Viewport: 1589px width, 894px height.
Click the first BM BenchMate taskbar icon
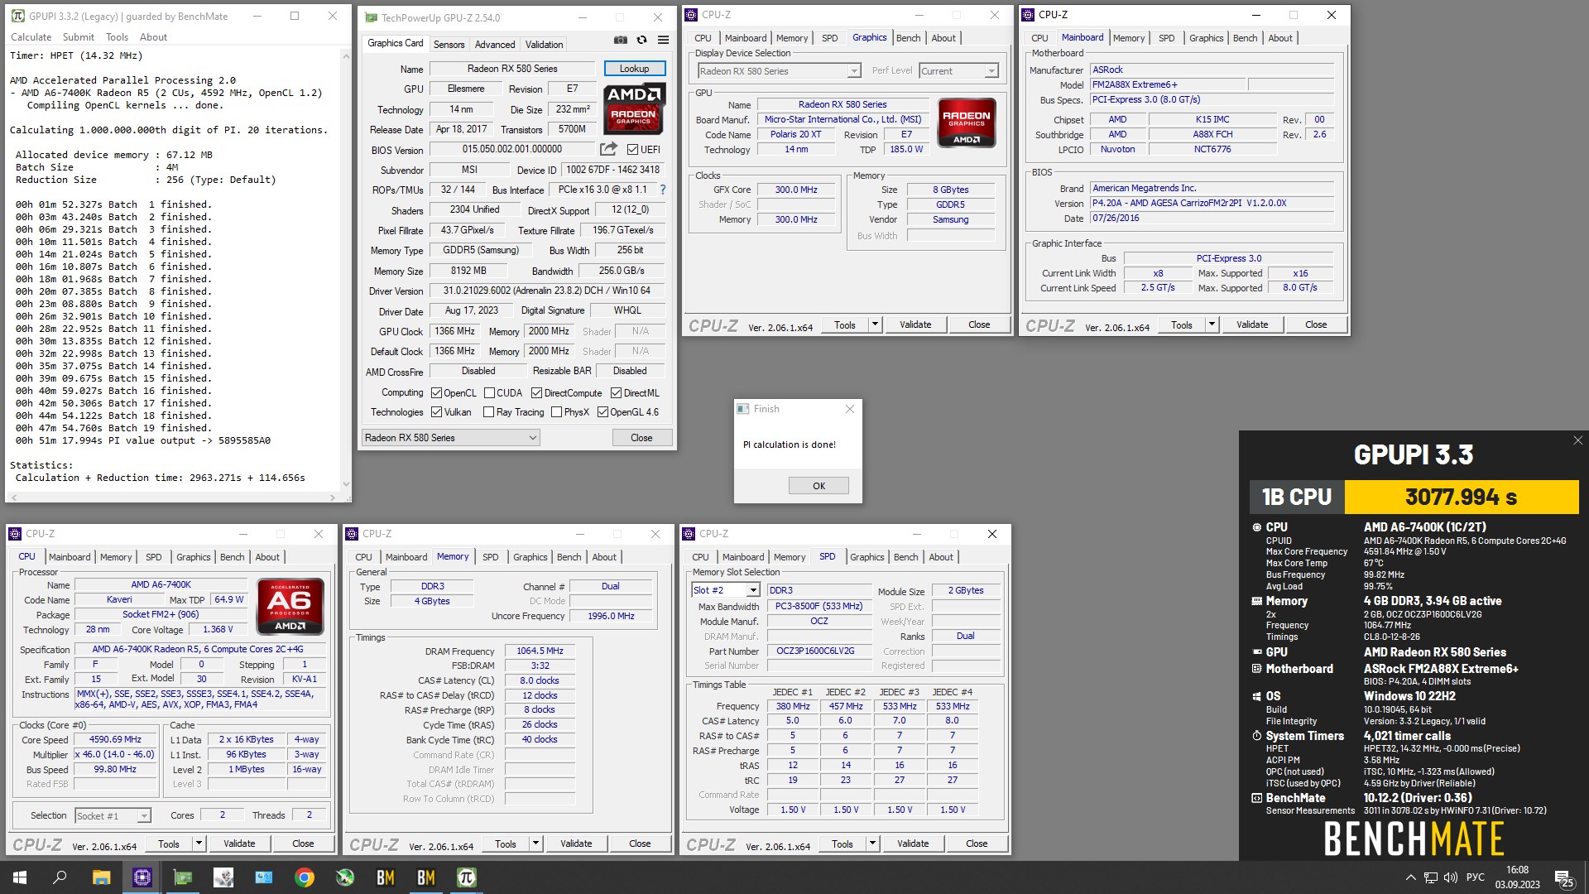[386, 877]
